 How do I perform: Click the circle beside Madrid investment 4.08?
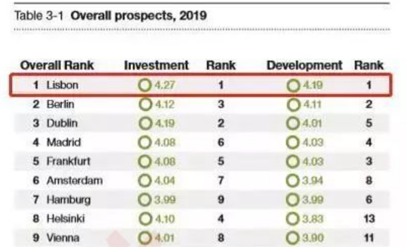pos(144,143)
